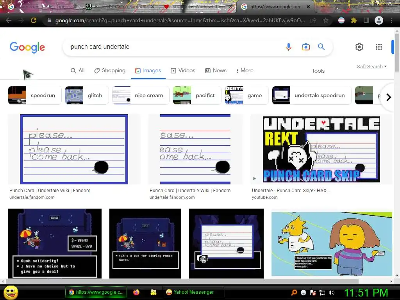Open the Alphys and Frisk cartoon image
The width and height of the screenshot is (400, 300).
click(x=332, y=243)
